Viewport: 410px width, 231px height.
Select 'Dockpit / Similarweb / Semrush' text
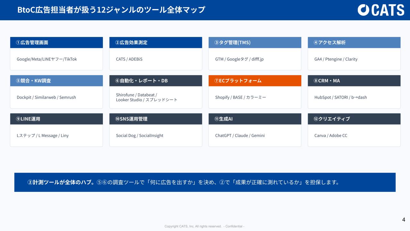[46, 97]
